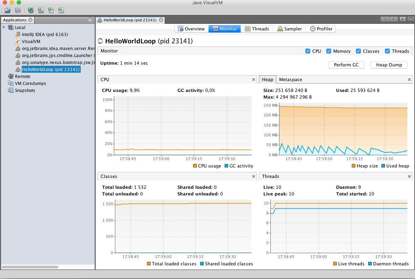
Task: Click the Add JMX Connection toolbar icon
Action: 41,10
